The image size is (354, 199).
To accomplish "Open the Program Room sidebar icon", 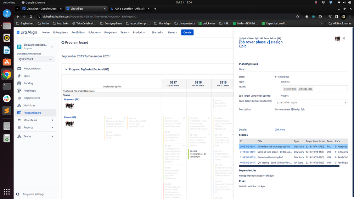I will (x=19, y=68).
